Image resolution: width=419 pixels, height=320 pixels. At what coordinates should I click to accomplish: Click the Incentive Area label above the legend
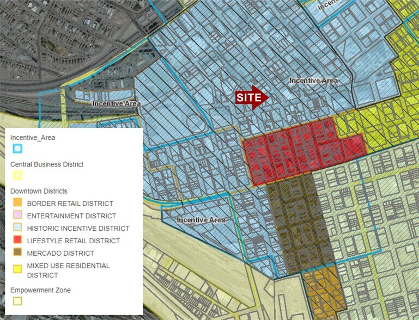[116, 103]
